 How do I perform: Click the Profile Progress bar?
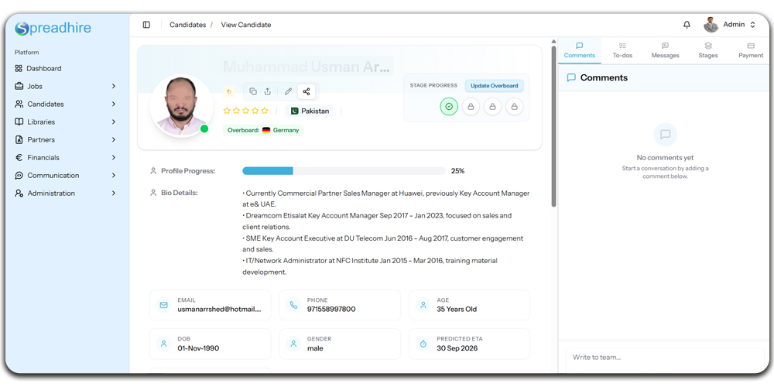click(343, 171)
